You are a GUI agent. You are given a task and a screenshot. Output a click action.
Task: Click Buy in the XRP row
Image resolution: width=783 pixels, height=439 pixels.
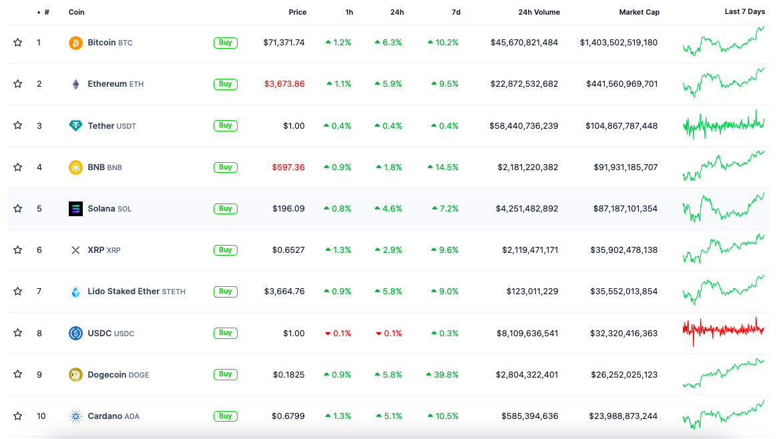point(225,250)
